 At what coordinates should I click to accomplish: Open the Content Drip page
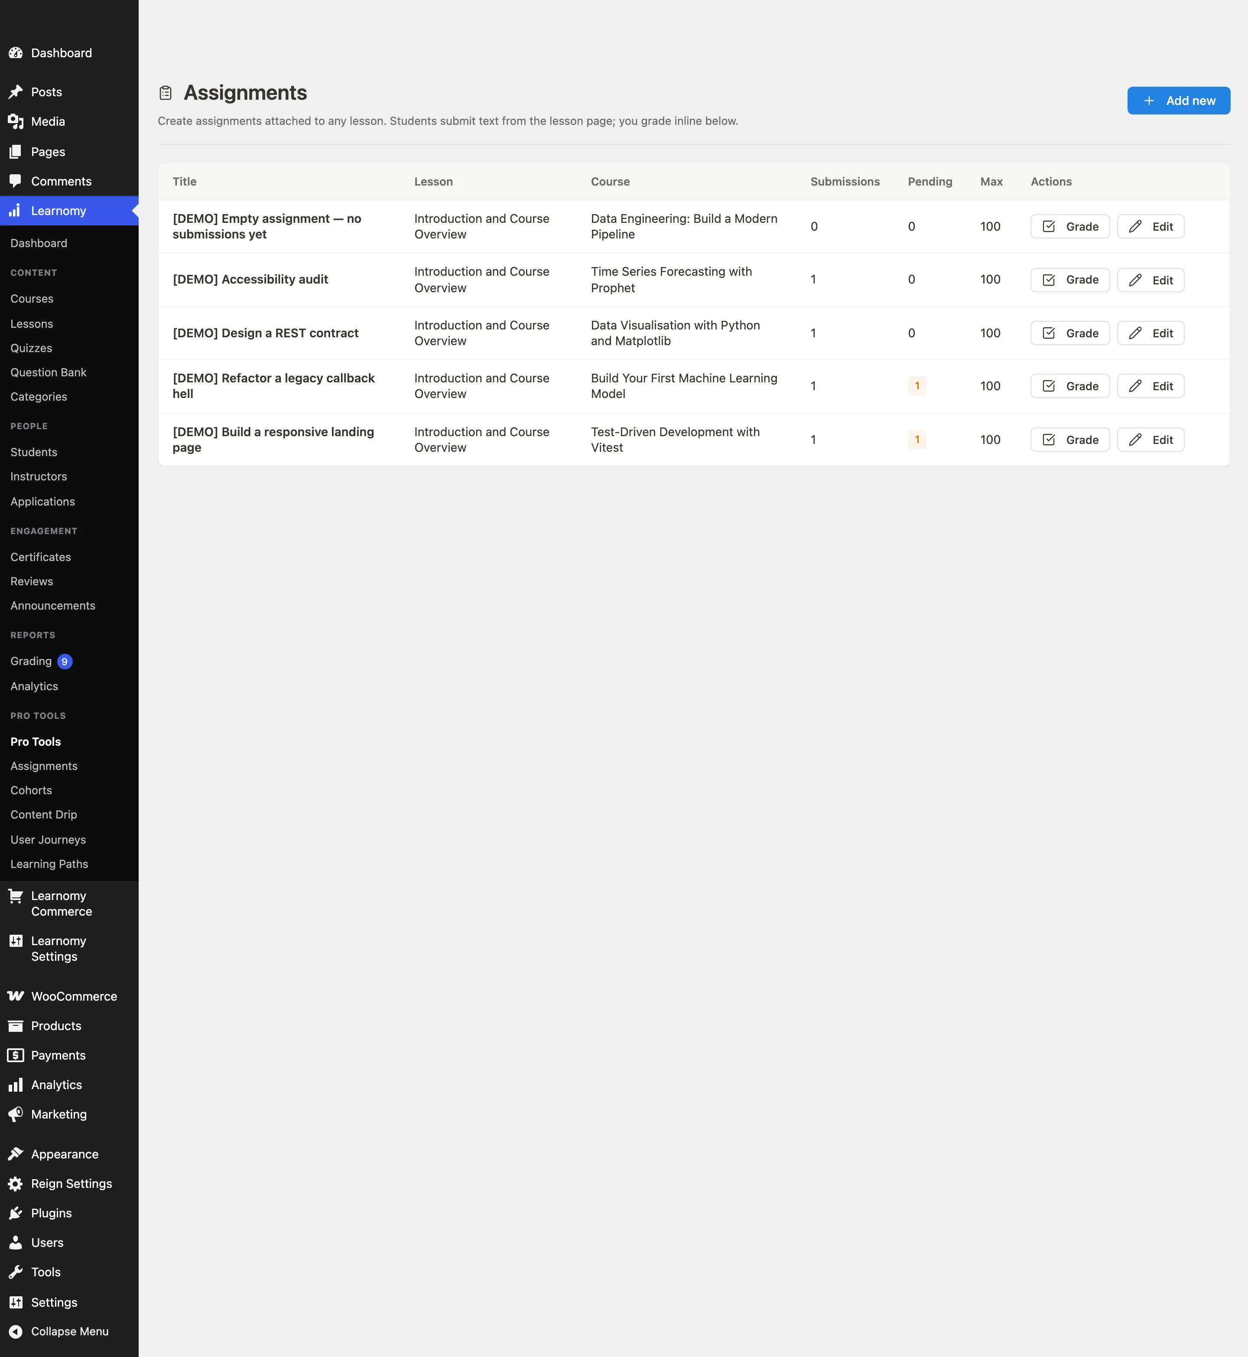(x=44, y=815)
